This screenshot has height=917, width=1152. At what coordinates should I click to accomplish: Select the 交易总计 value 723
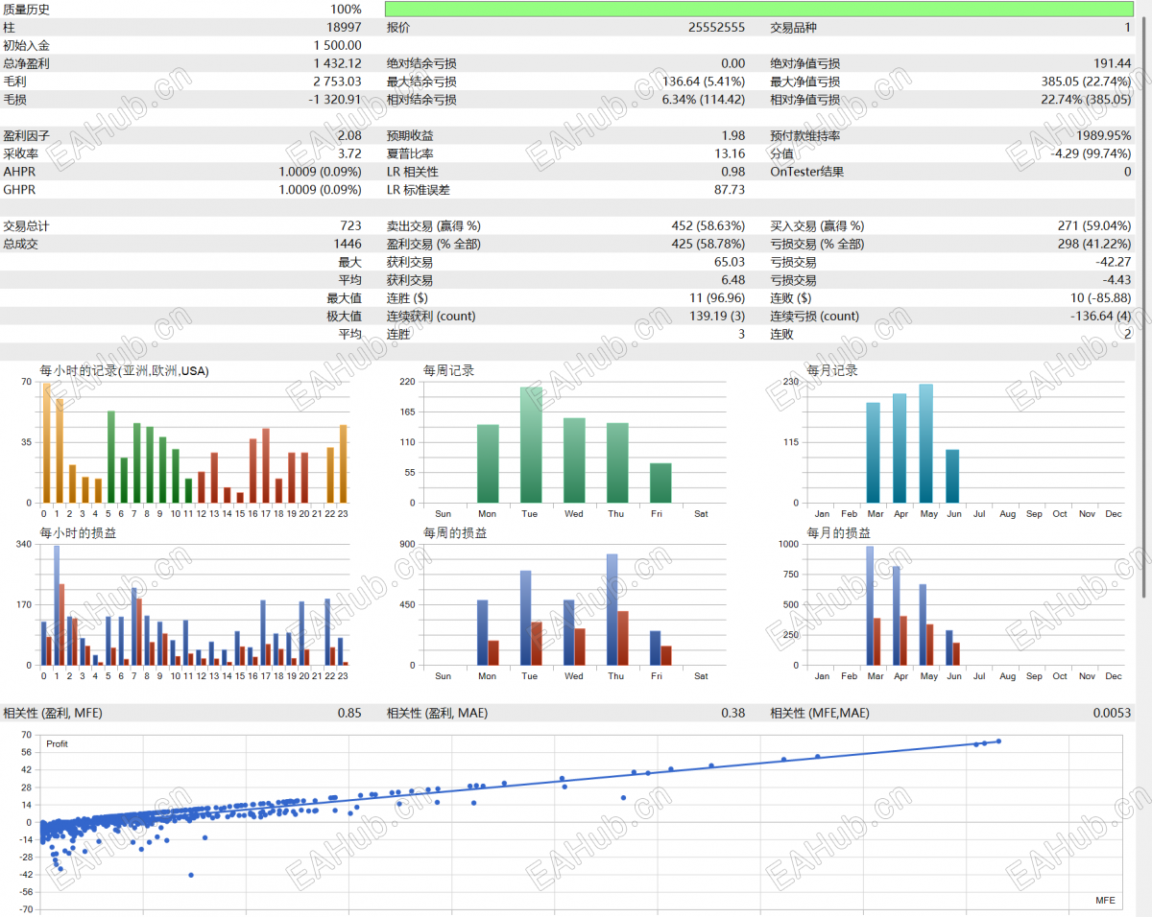(x=351, y=226)
